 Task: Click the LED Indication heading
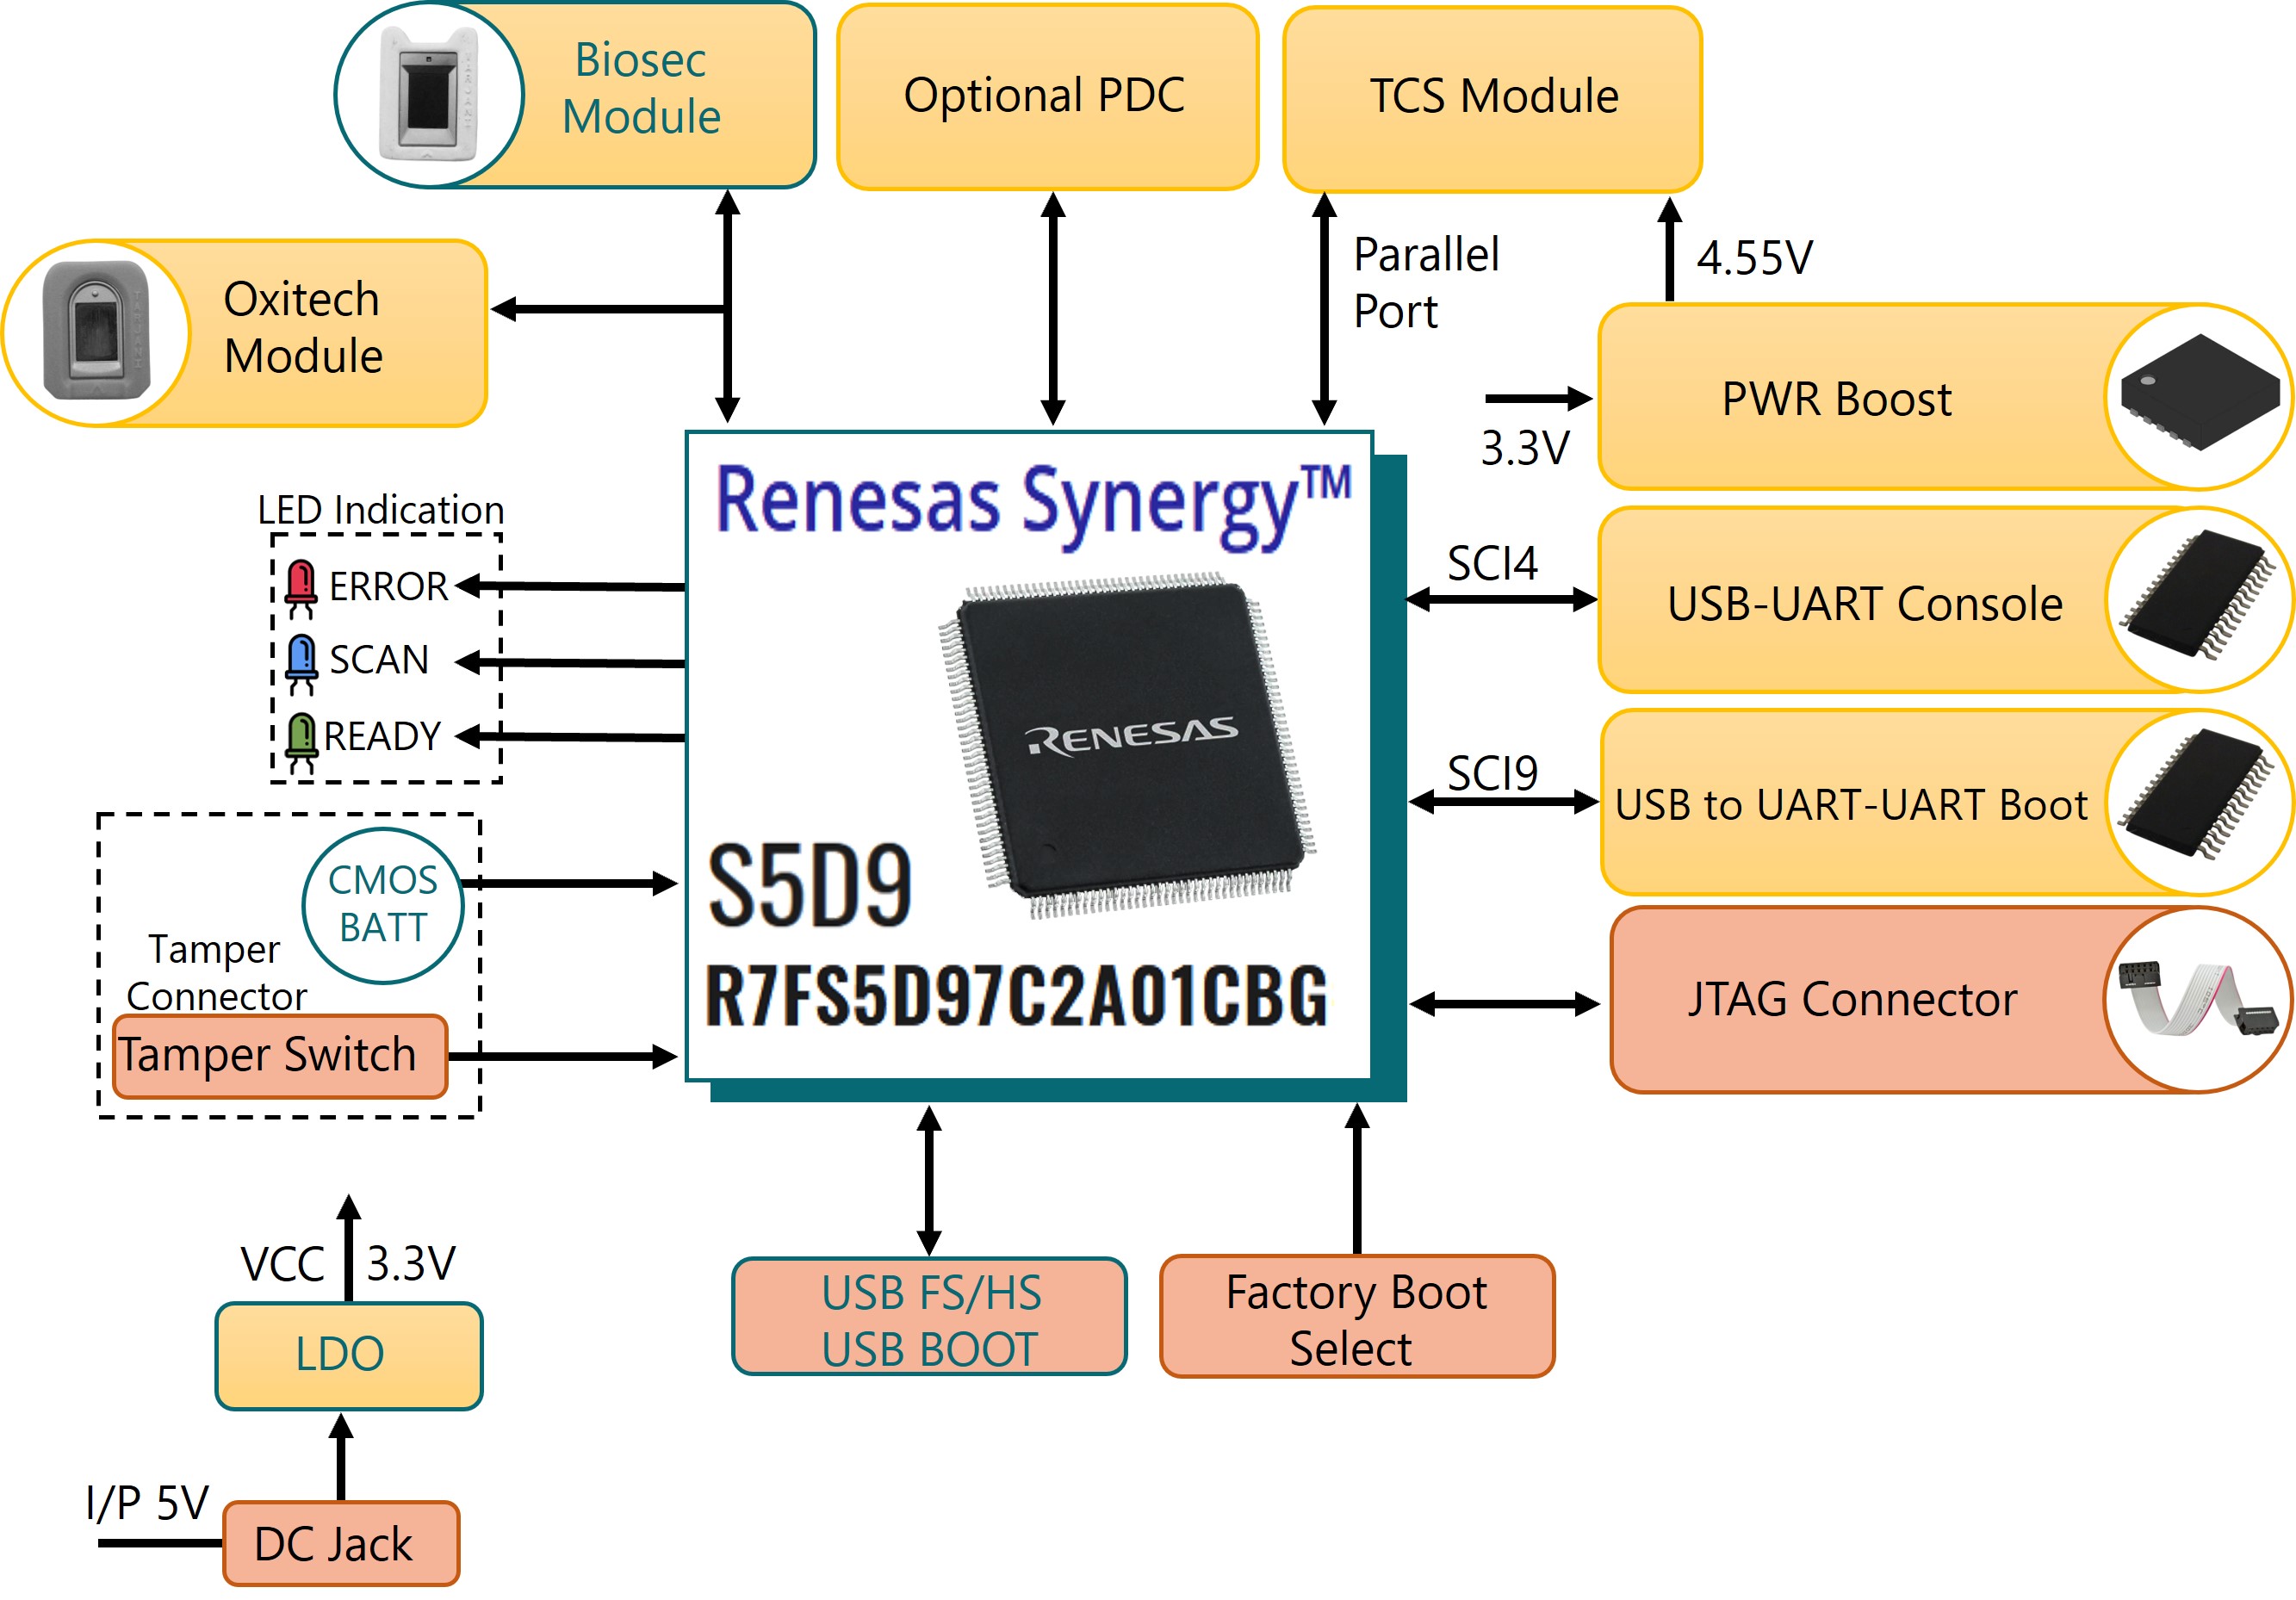380,510
